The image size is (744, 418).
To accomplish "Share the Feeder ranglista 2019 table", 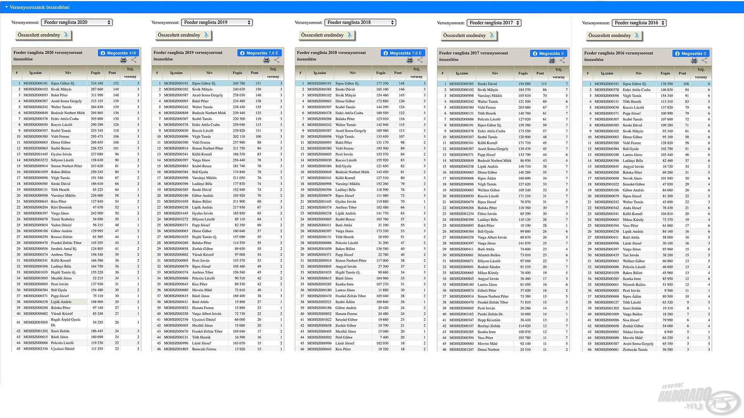I will click(277, 60).
